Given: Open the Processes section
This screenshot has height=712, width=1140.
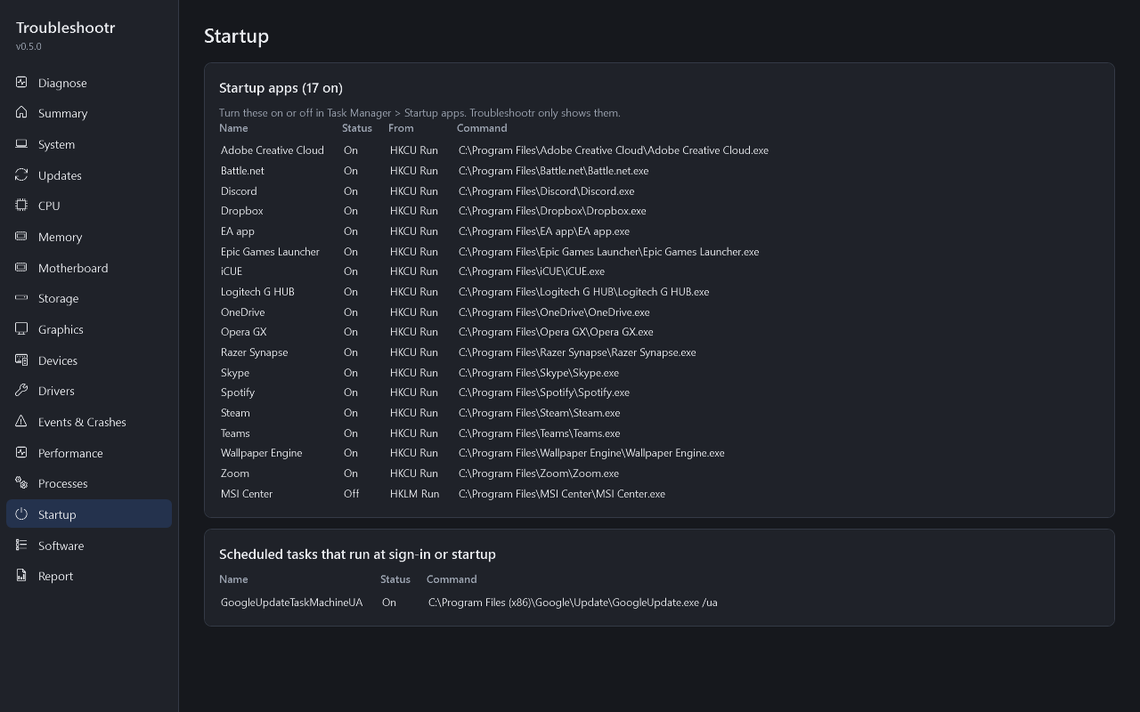Looking at the screenshot, I should tap(89, 483).
